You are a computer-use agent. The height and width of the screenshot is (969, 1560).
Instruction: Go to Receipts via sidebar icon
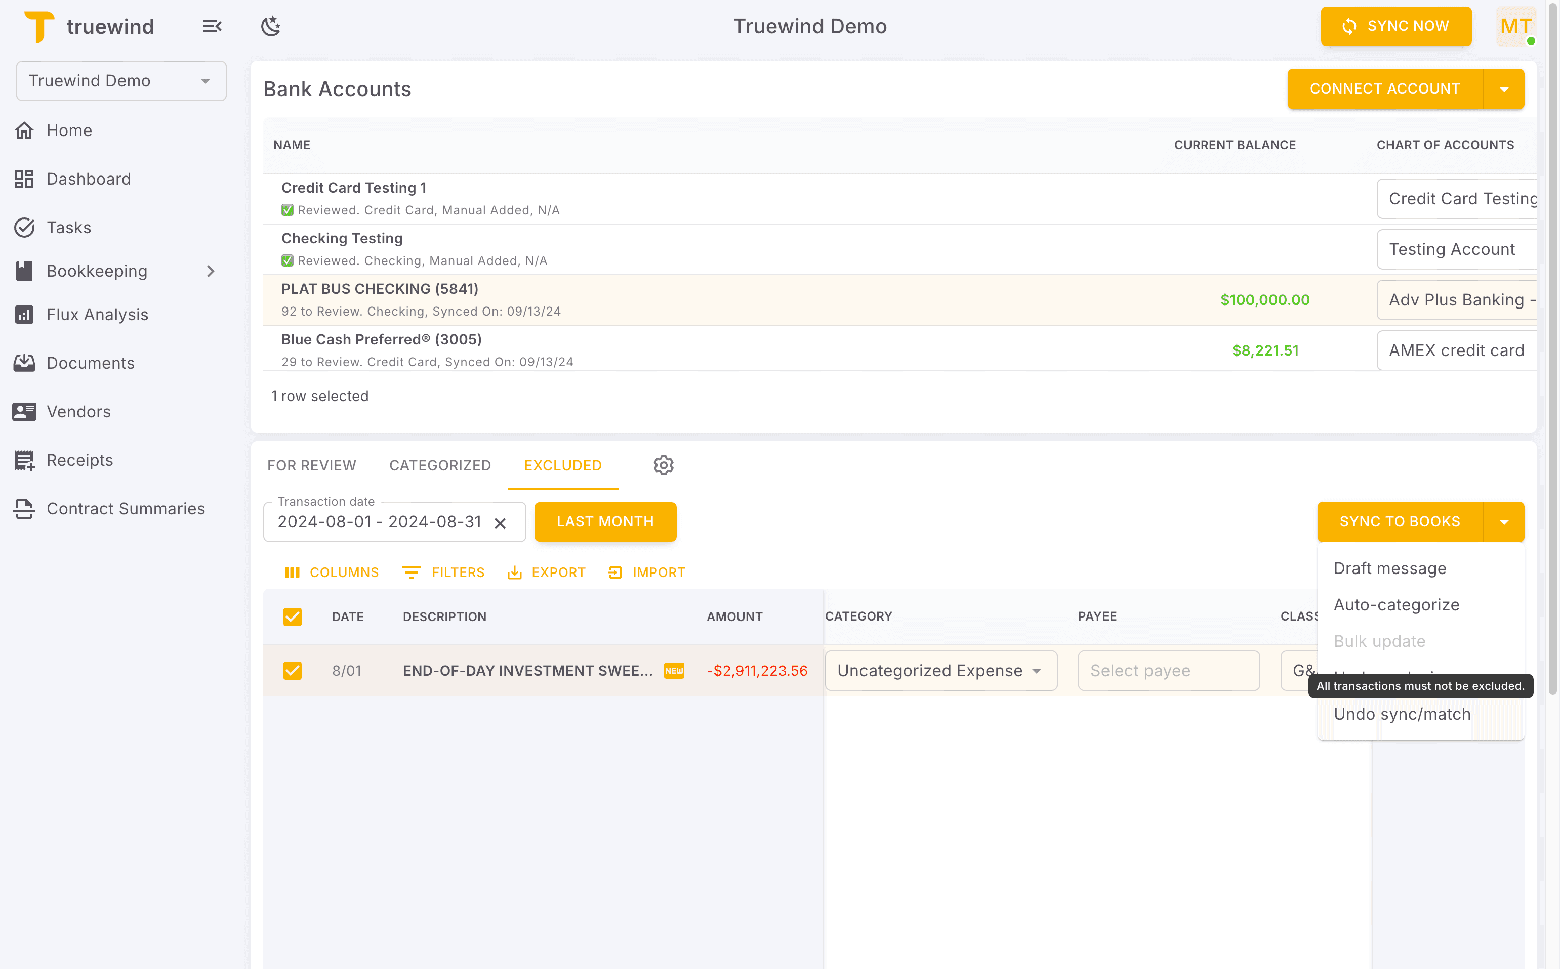79,460
